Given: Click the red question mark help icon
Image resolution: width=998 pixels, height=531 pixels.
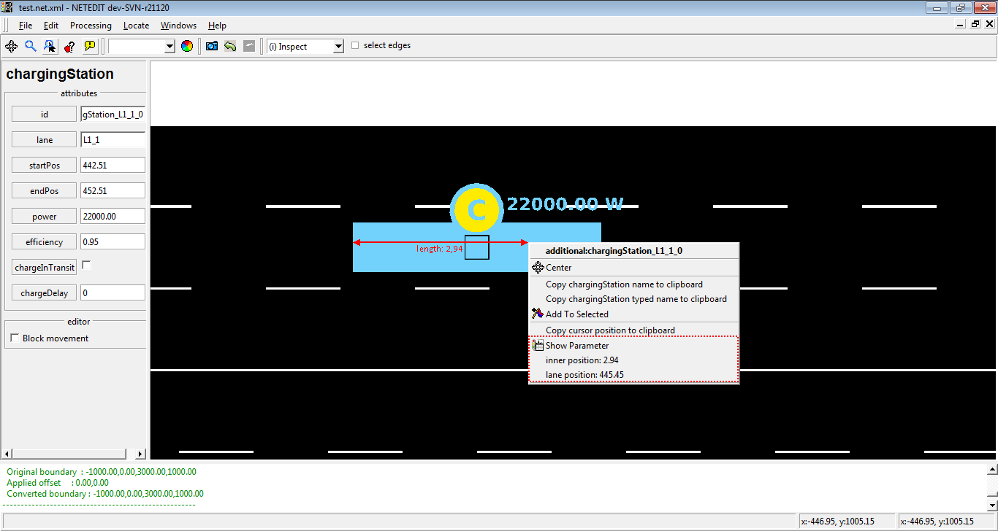Looking at the screenshot, I should click(69, 46).
